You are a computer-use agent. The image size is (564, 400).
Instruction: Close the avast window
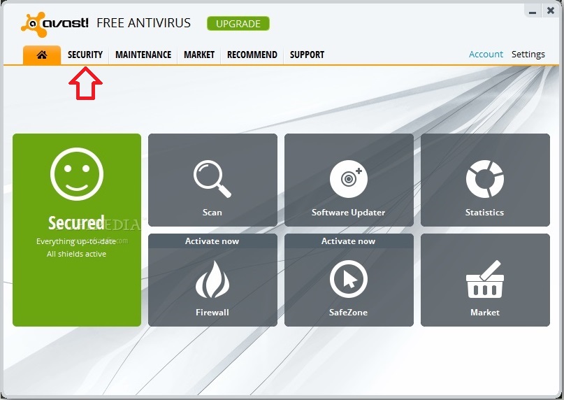pos(550,10)
